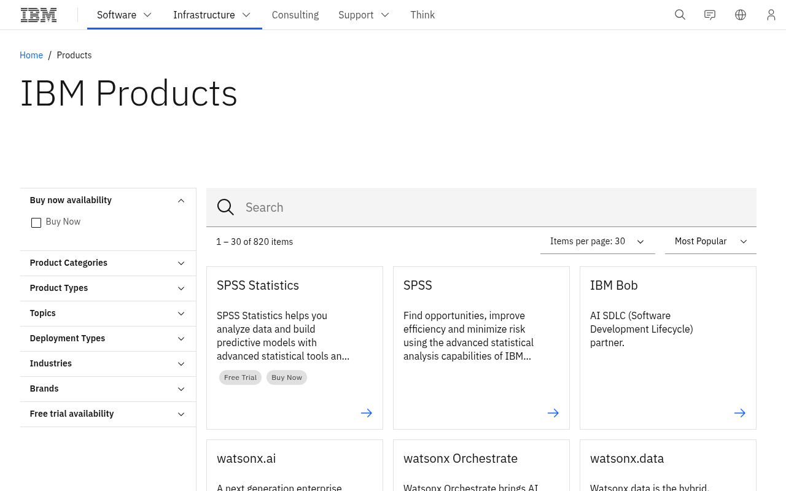The width and height of the screenshot is (786, 491).
Task: Click the arrow icon on SPSS card
Action: pyautogui.click(x=553, y=413)
